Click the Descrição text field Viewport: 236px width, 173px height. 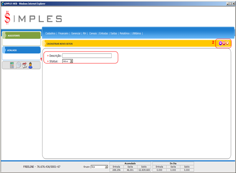click(87, 56)
